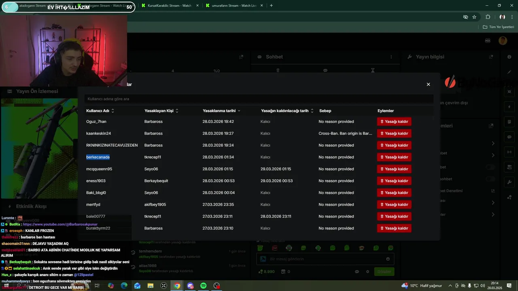Click the Gönder send button

(x=384, y=272)
